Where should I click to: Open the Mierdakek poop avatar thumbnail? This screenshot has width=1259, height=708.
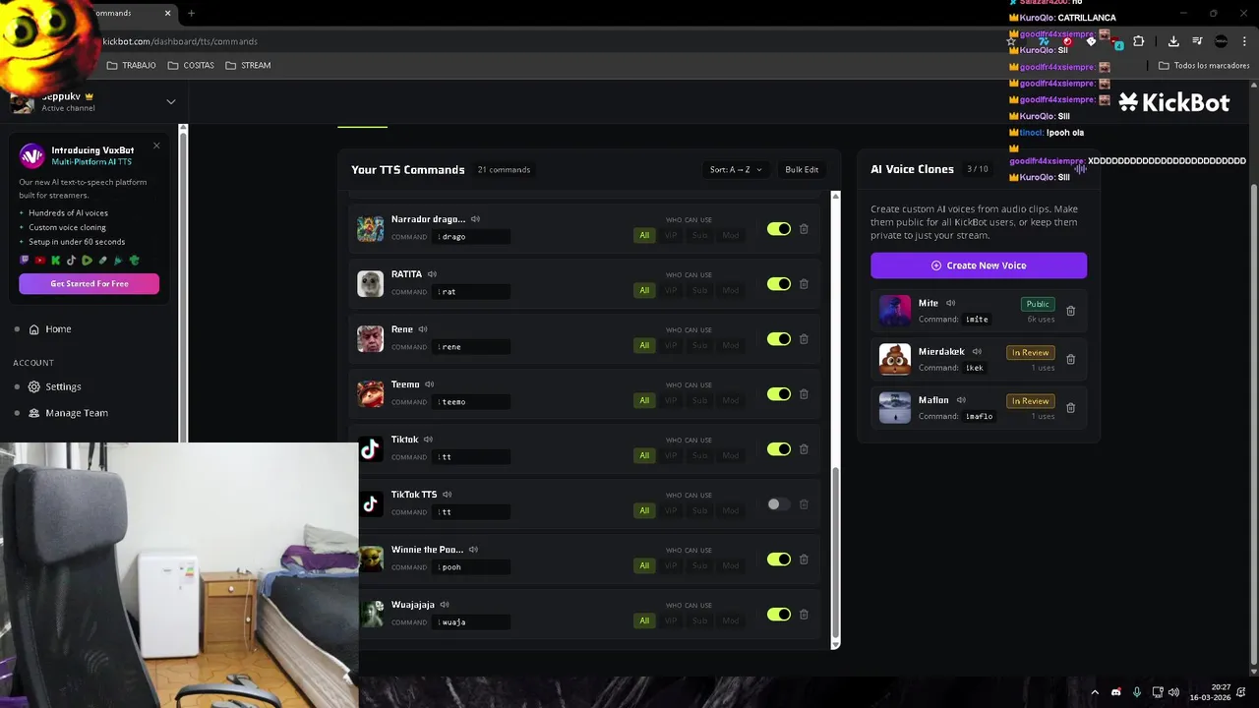[895, 359]
